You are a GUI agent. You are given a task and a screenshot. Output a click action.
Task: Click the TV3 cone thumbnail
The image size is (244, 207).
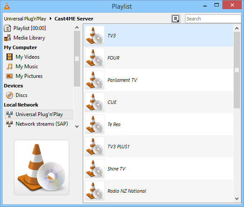[x=94, y=36]
